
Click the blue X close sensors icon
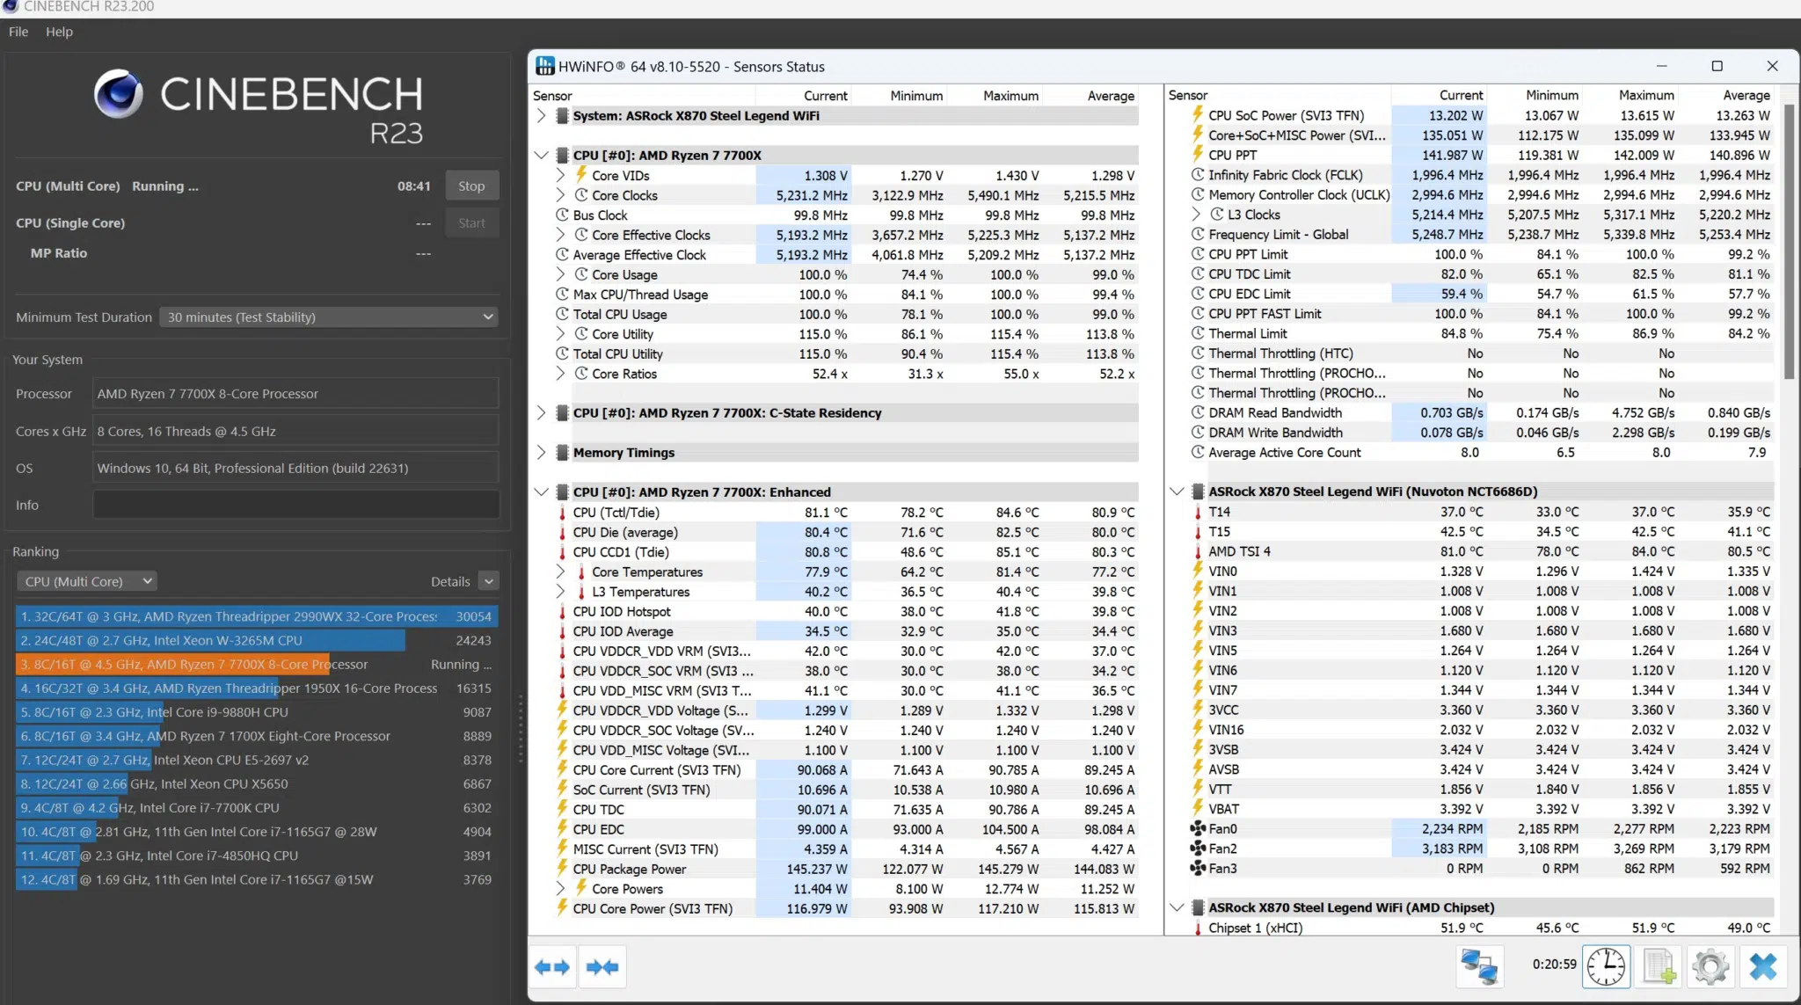pyautogui.click(x=1762, y=966)
